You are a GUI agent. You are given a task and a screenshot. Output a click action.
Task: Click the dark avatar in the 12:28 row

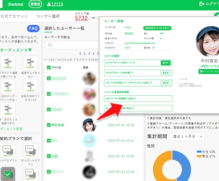click(x=89, y=172)
